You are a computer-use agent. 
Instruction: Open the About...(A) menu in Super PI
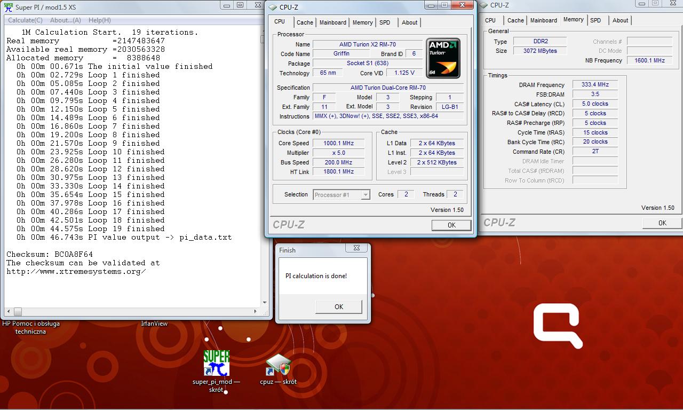65,20
